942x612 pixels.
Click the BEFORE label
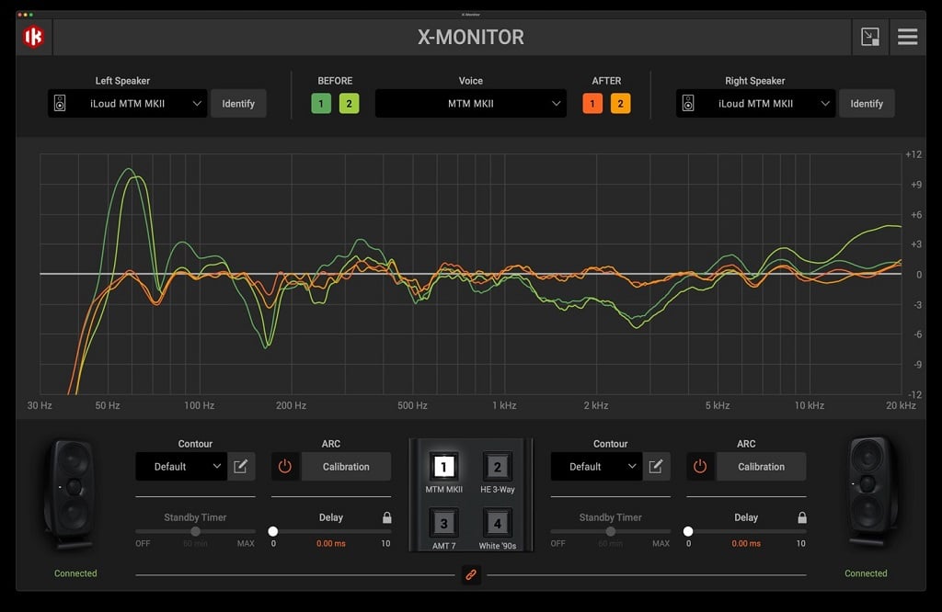point(335,80)
